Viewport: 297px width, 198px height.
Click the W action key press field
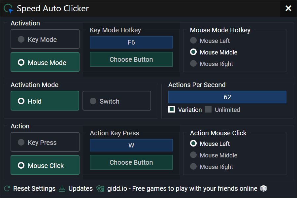pos(131,146)
